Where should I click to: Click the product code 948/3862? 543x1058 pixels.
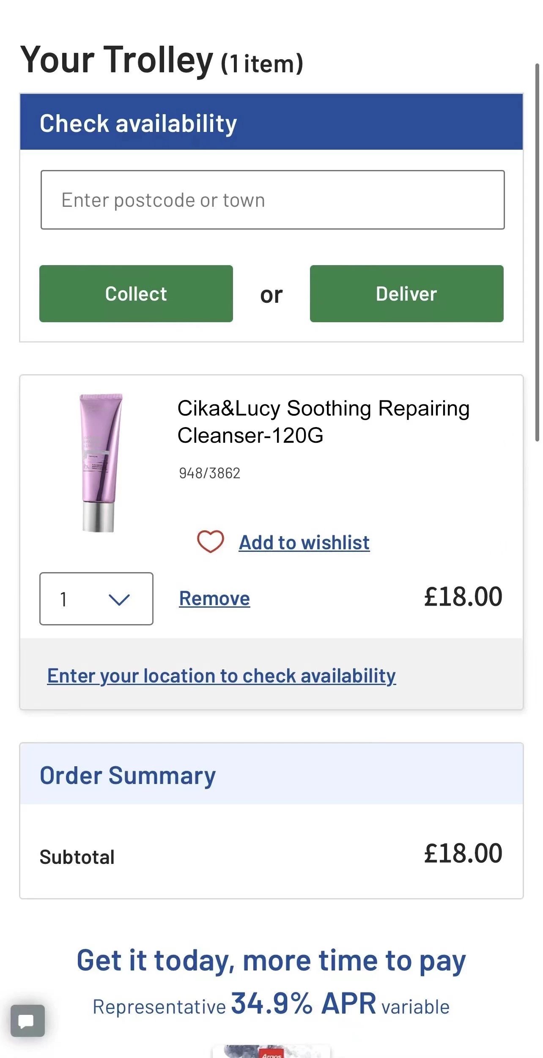pyautogui.click(x=209, y=473)
